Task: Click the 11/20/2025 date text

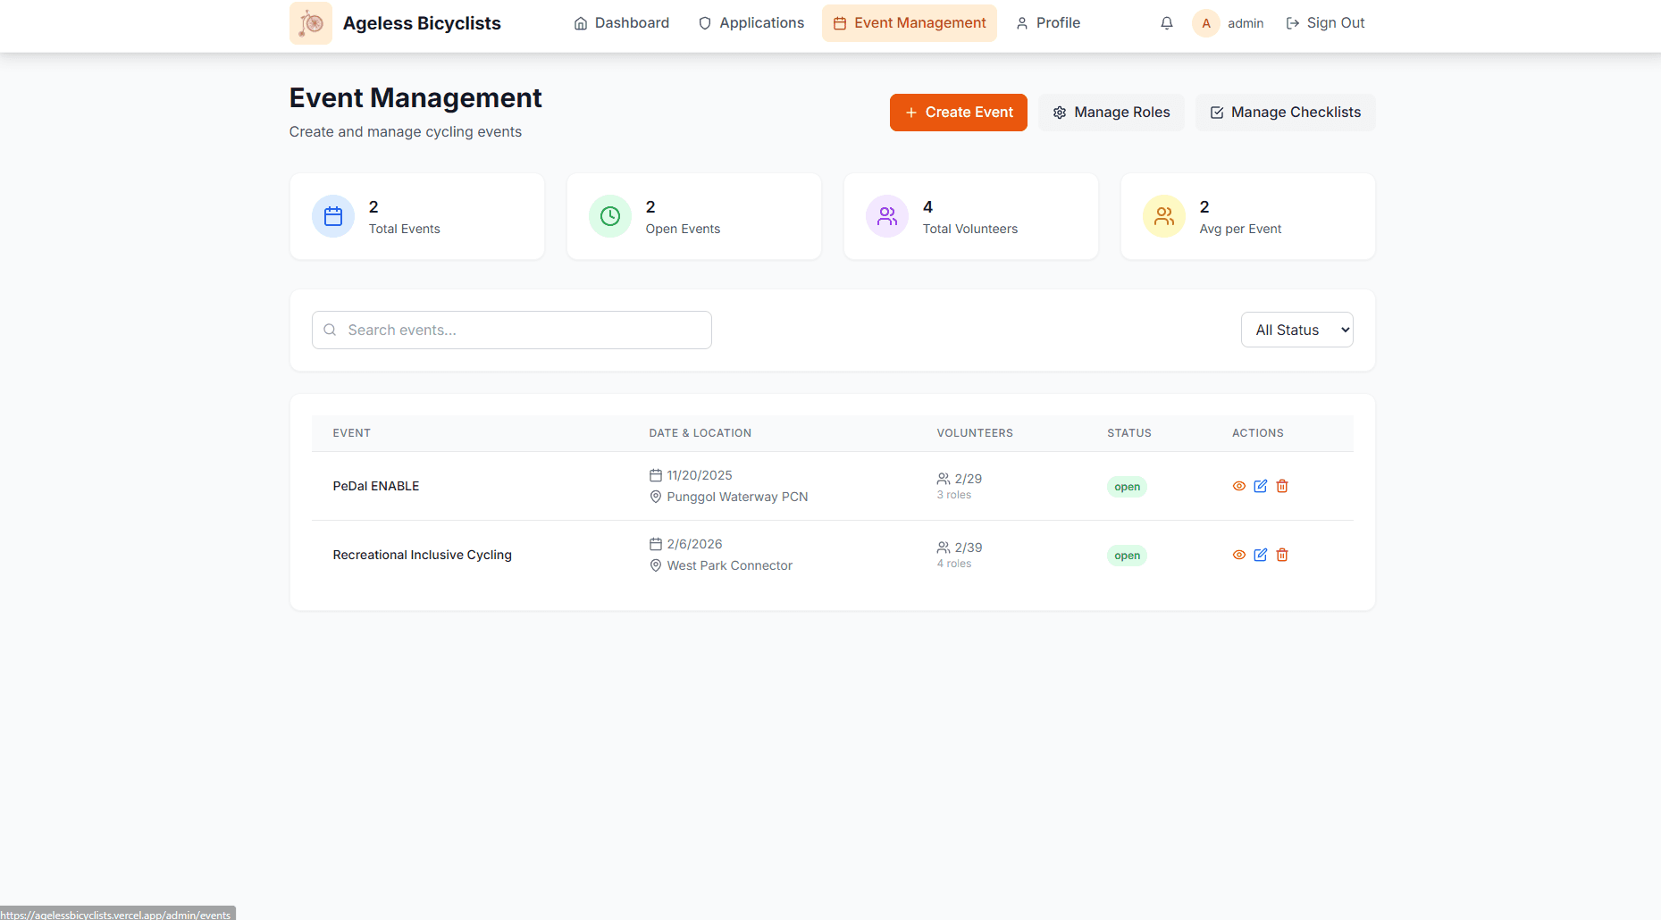Action: pyautogui.click(x=700, y=475)
